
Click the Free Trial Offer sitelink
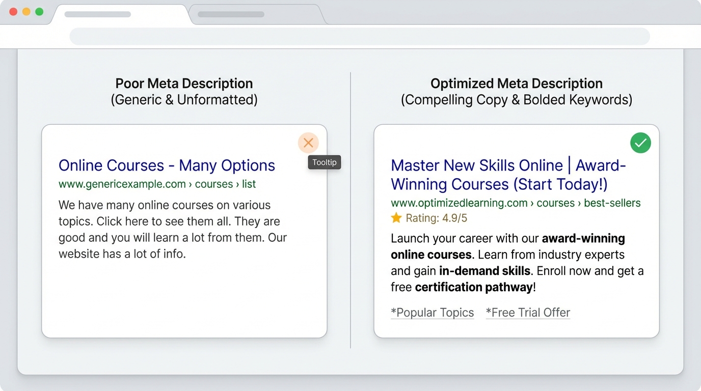(528, 312)
